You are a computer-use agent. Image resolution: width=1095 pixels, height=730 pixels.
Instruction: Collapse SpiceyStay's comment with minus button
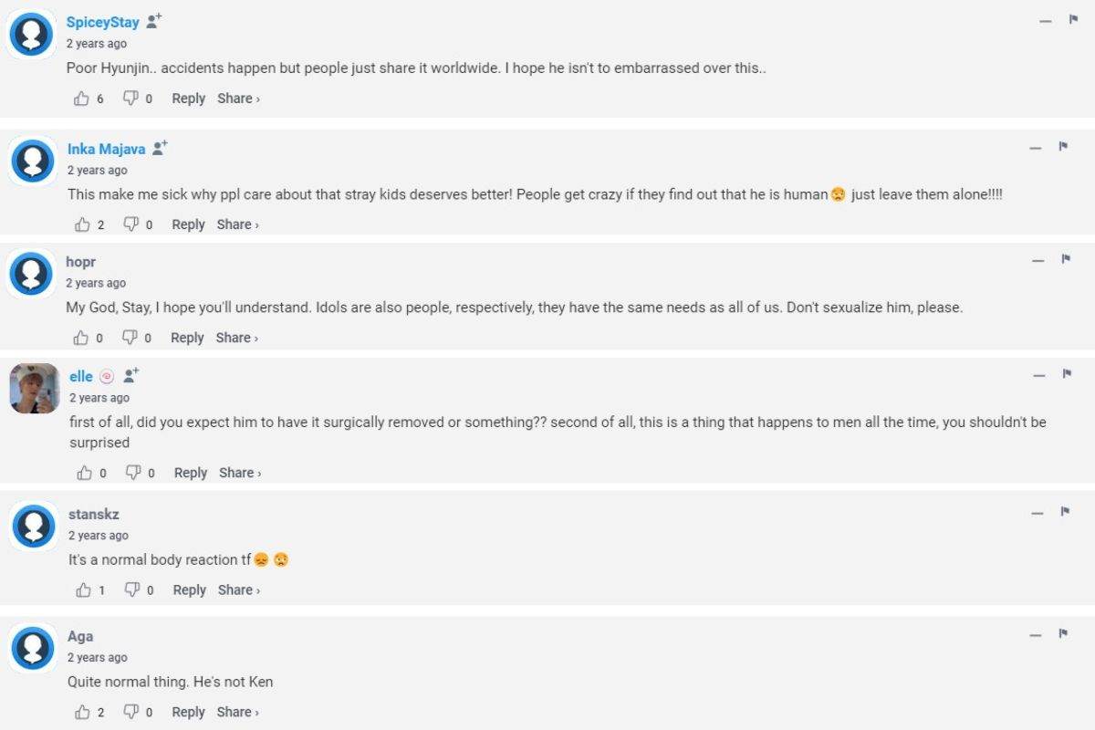(1046, 21)
